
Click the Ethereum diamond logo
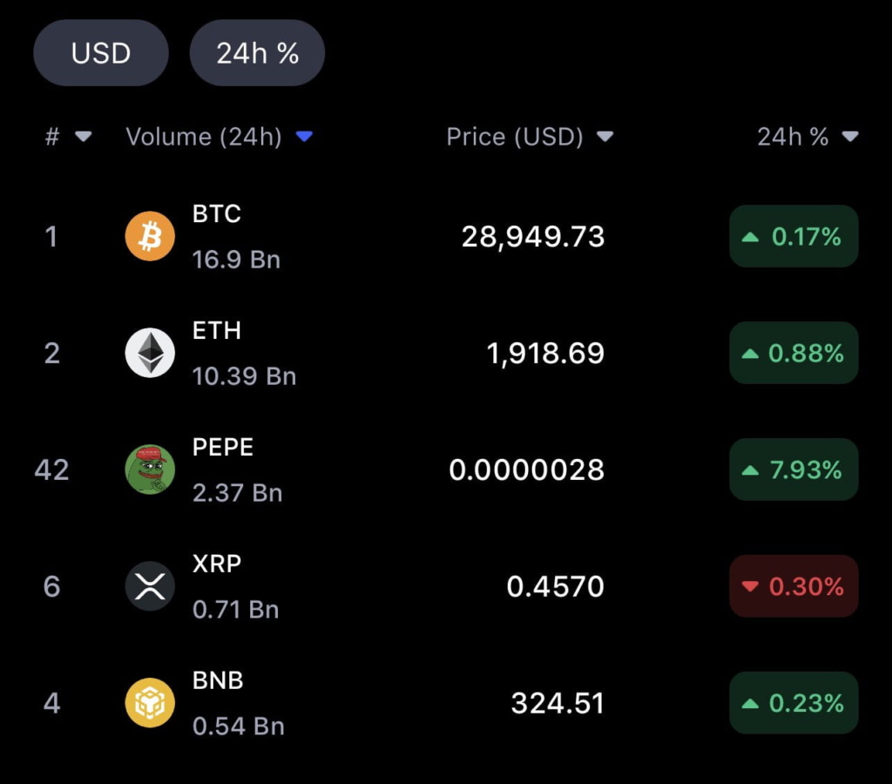150,353
